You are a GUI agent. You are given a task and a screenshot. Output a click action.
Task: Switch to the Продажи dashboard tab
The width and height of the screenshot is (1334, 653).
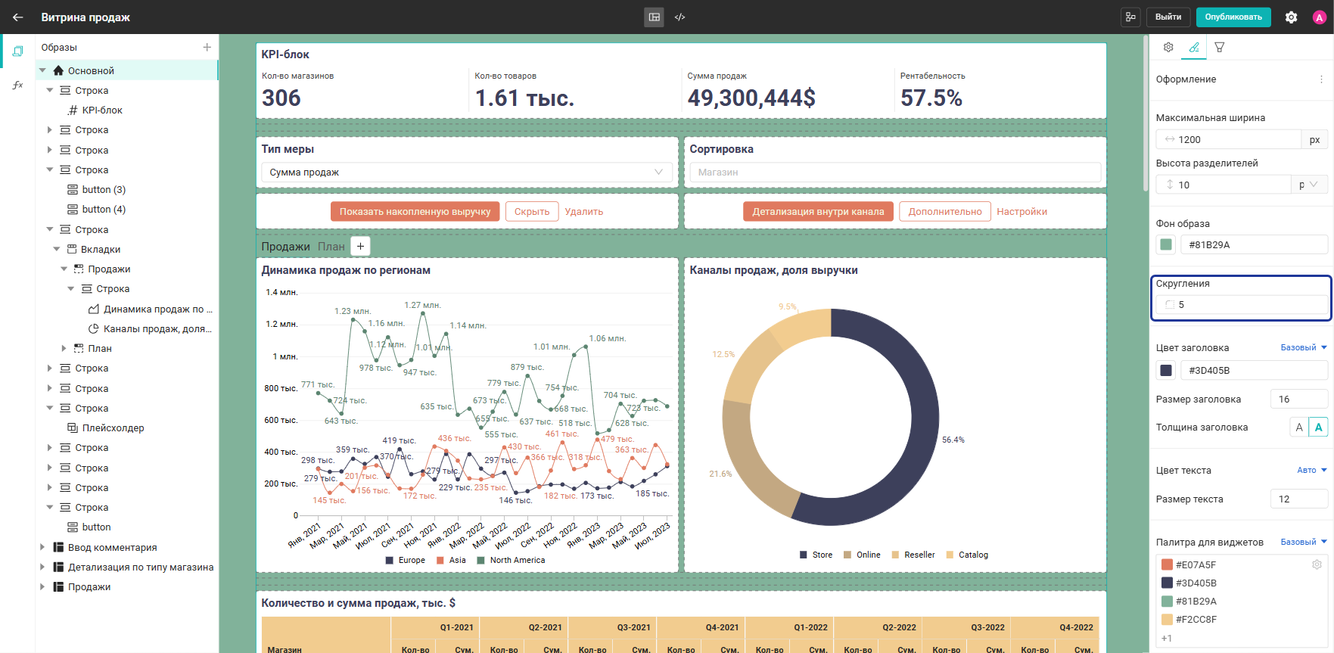(285, 246)
